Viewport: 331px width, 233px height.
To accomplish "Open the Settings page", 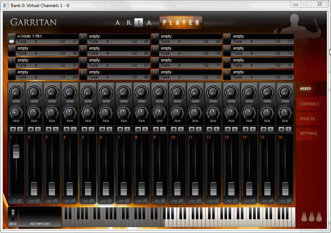I will tap(308, 134).
